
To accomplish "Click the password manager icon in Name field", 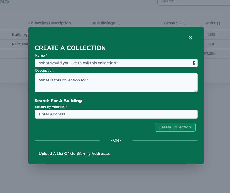I will 195,63.
